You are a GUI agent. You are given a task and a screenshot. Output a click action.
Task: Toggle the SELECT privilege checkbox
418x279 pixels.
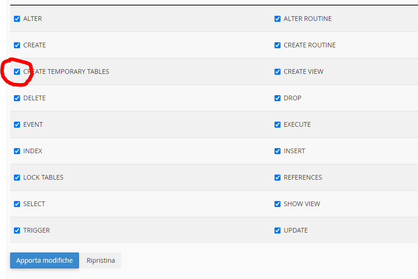(x=17, y=204)
